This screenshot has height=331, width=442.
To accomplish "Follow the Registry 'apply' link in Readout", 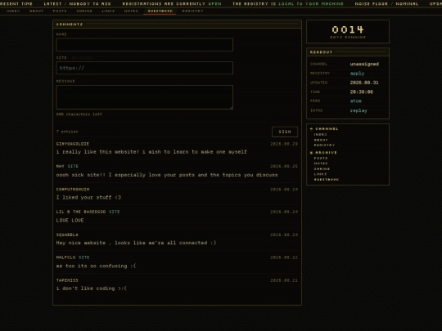I will pos(357,74).
